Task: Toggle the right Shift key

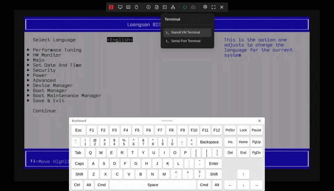Action: [x=214, y=174]
